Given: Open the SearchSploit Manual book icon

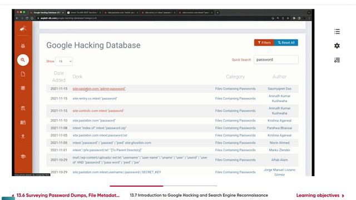Looking at the screenshot, I should pos(23,122).
